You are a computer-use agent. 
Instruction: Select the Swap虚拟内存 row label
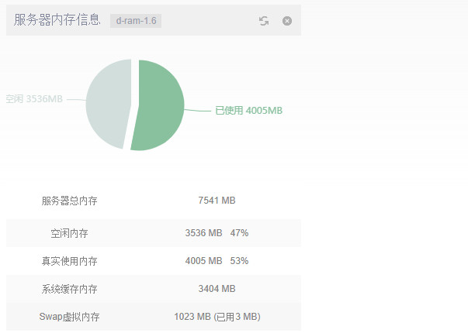69,317
